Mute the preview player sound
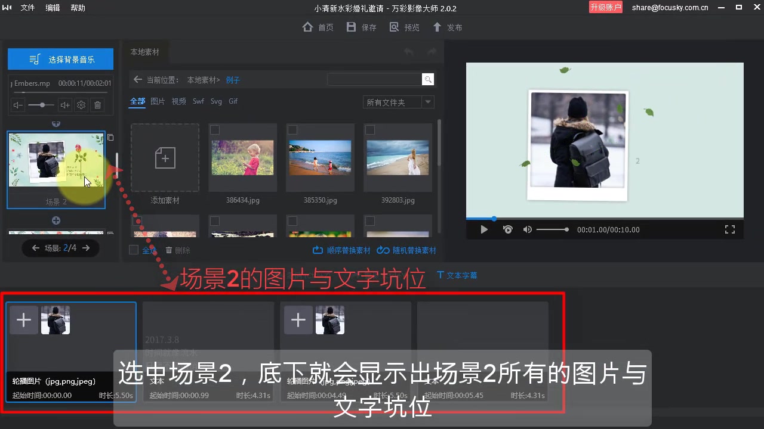This screenshot has width=764, height=429. click(x=528, y=229)
